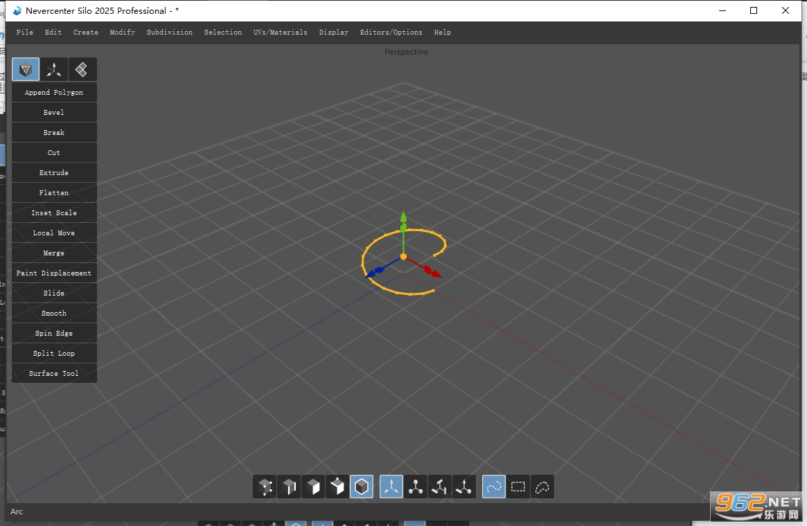Image resolution: width=807 pixels, height=526 pixels.
Task: Choose lasso selection style icon
Action: click(x=542, y=487)
